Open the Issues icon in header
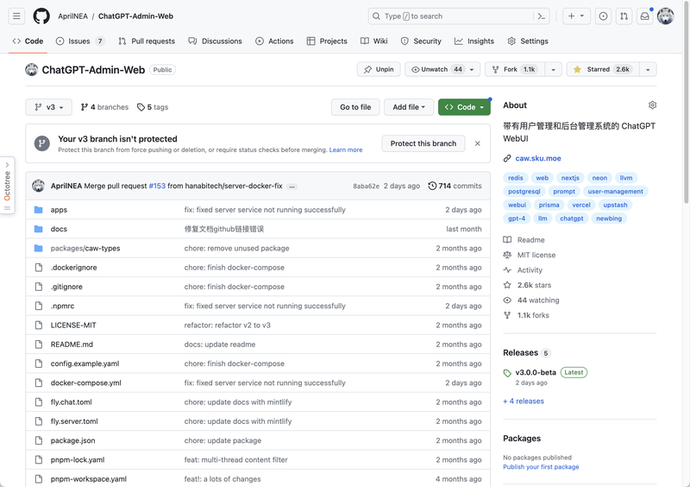The height and width of the screenshot is (487, 690). click(x=603, y=16)
